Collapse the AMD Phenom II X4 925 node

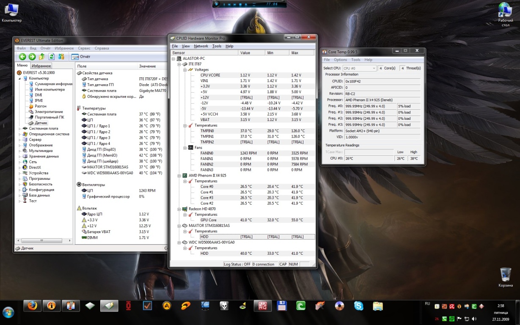point(179,176)
